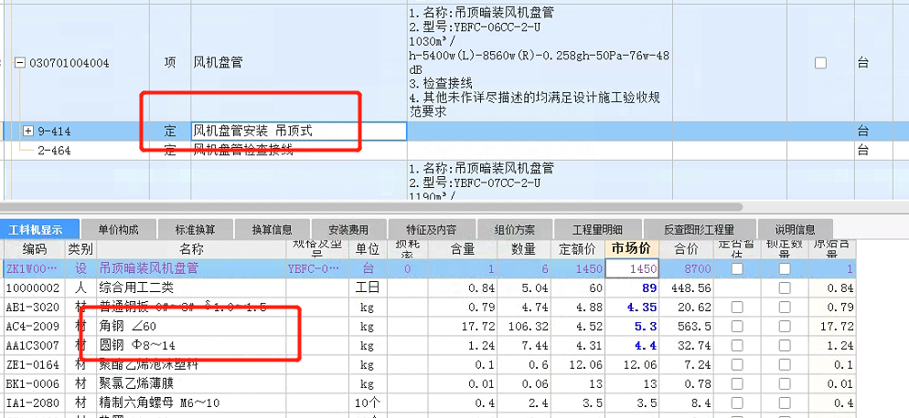Tick 锁定数量 checkbox for 普通钢板 row
Image resolution: width=909 pixels, height=418 pixels.
coord(785,308)
